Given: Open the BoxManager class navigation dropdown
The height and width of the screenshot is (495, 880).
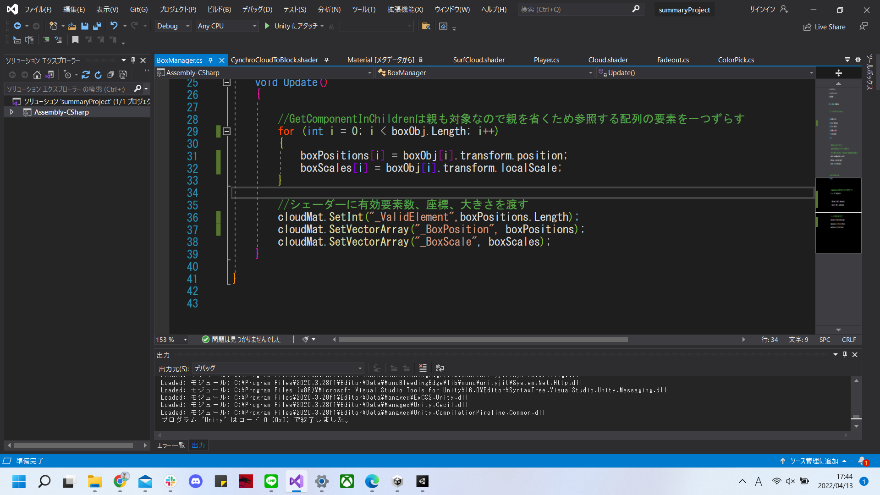Looking at the screenshot, I should pyautogui.click(x=485, y=73).
